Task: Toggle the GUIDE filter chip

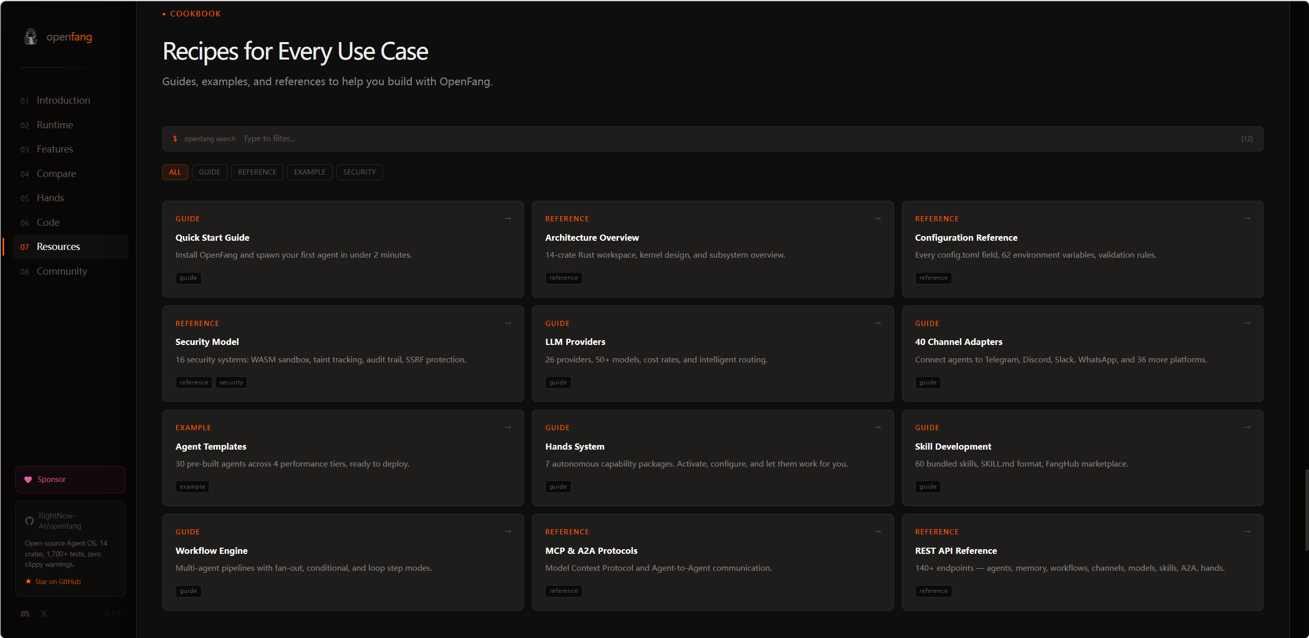Action: click(209, 172)
